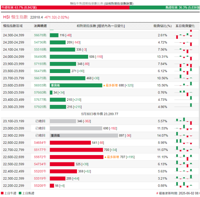Click 已收回 label in 23,100-23,199 row
Screen dimensions: 200x197
(40, 121)
